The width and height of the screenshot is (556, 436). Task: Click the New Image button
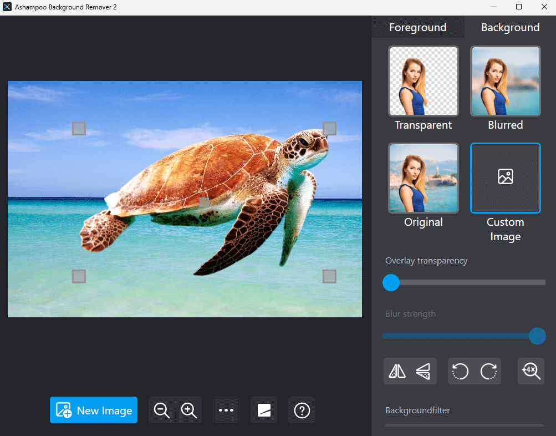click(93, 410)
